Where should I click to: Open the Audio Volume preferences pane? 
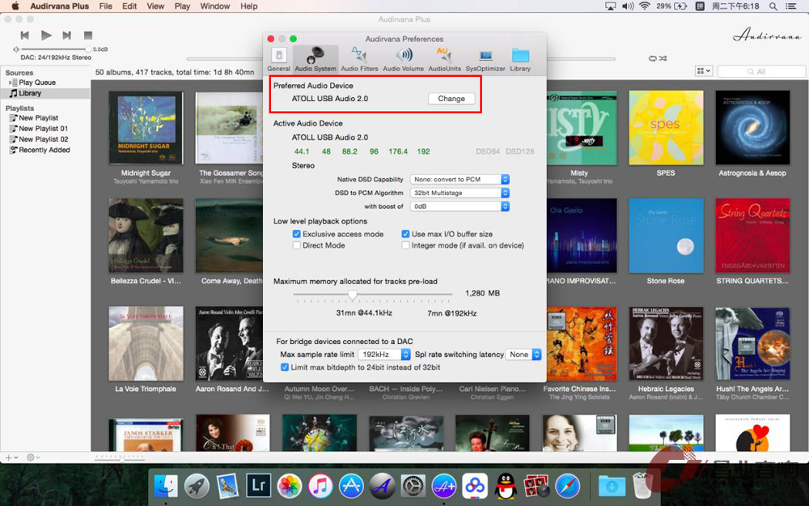click(x=403, y=59)
